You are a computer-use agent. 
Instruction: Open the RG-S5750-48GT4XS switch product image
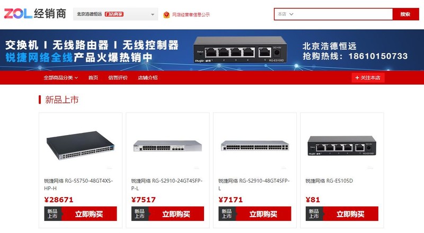point(81,146)
